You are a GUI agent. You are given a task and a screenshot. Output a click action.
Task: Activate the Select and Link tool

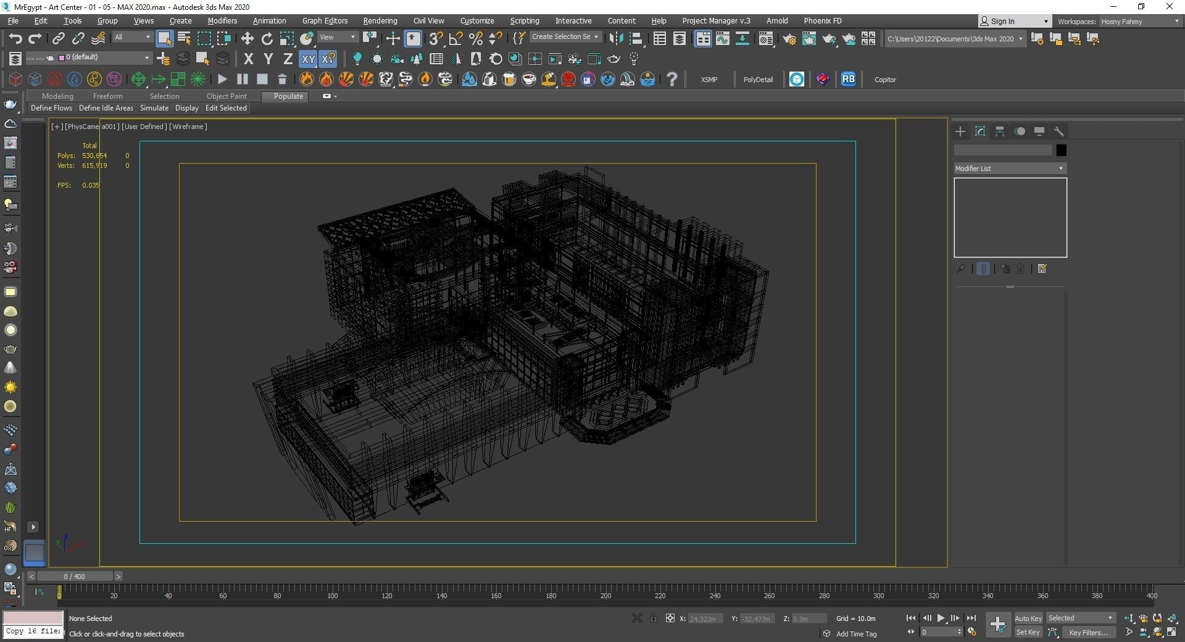coord(58,38)
